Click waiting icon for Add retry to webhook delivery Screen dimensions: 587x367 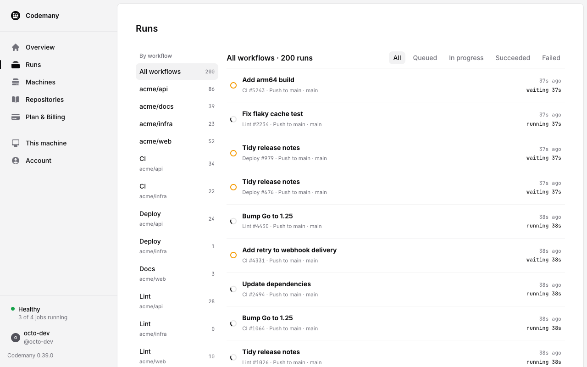(233, 255)
